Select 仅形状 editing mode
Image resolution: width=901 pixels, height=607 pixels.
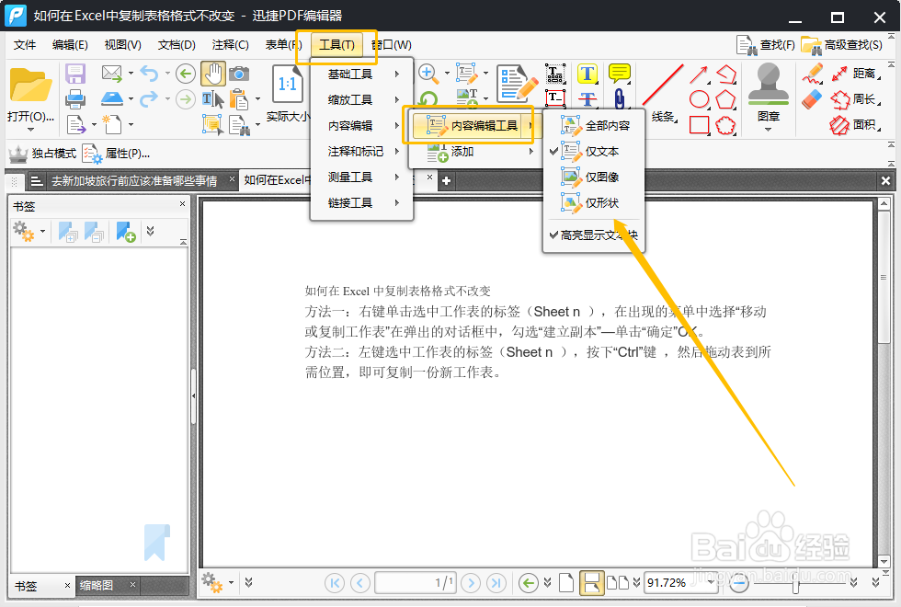(594, 202)
